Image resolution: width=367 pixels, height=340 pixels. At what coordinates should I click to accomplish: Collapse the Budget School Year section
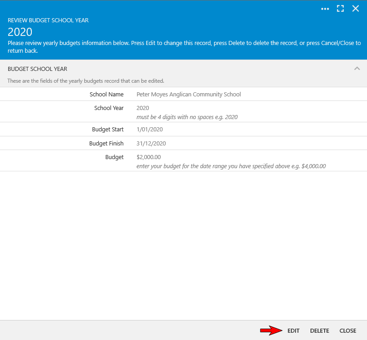tap(357, 69)
